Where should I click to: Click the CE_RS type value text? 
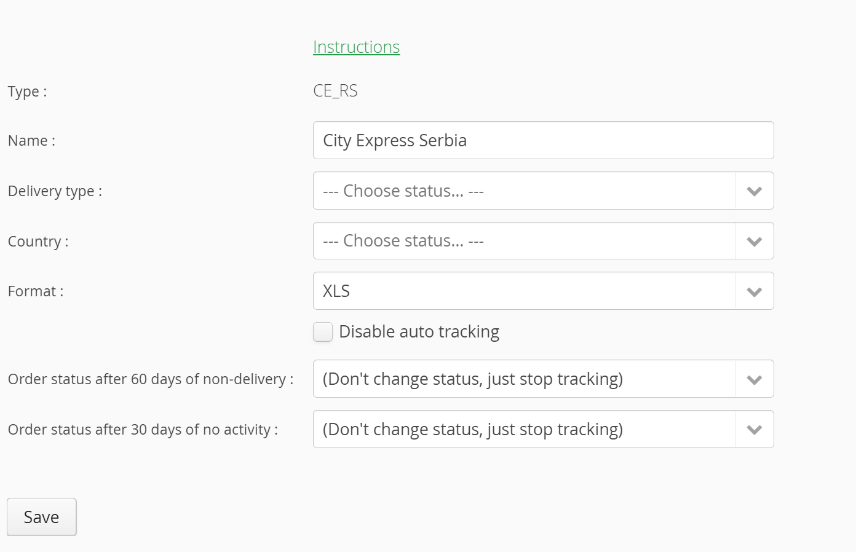click(335, 91)
